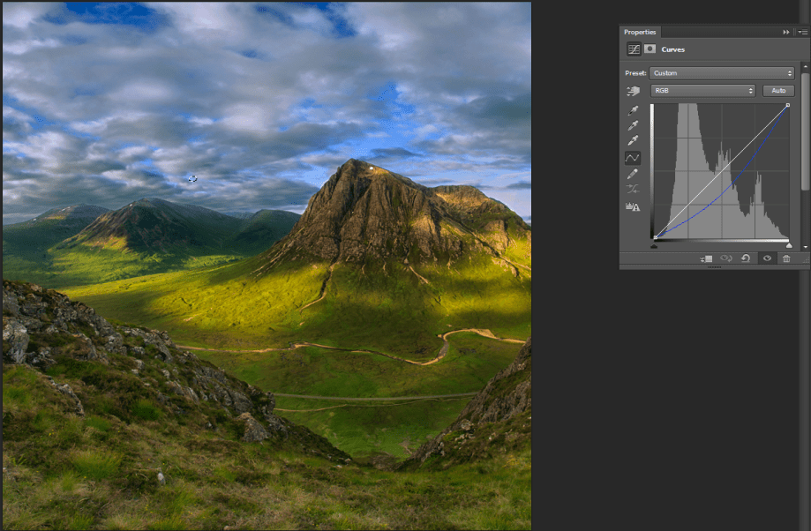The width and height of the screenshot is (811, 531).
Task: Activate the on-image targeted adjustment tool
Action: click(633, 91)
